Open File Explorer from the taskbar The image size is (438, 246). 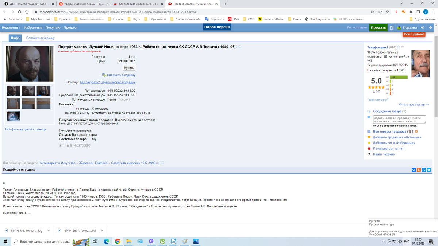(x=129, y=241)
